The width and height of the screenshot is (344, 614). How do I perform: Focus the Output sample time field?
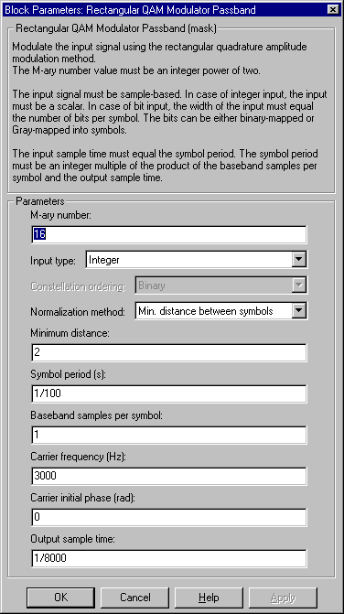point(169,558)
